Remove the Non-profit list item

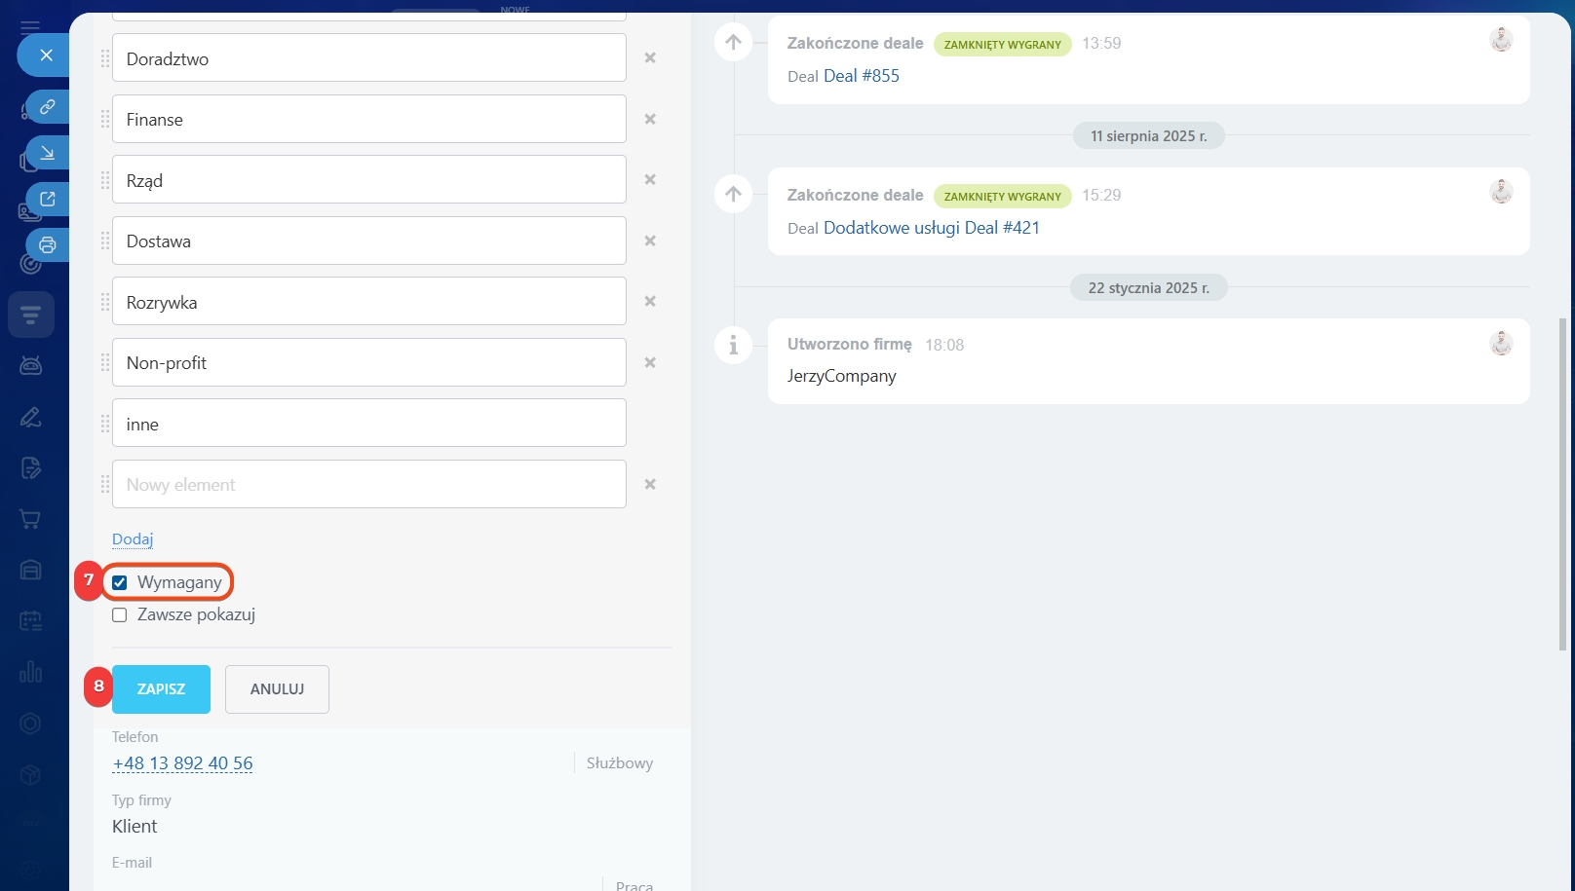650,362
